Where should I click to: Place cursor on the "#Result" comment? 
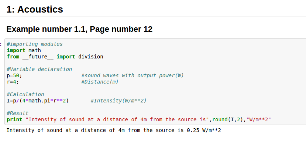point(18,113)
